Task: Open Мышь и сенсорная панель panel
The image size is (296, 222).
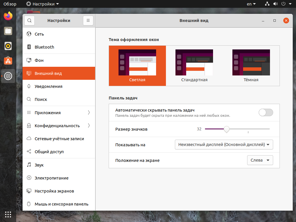Action: (x=59, y=204)
